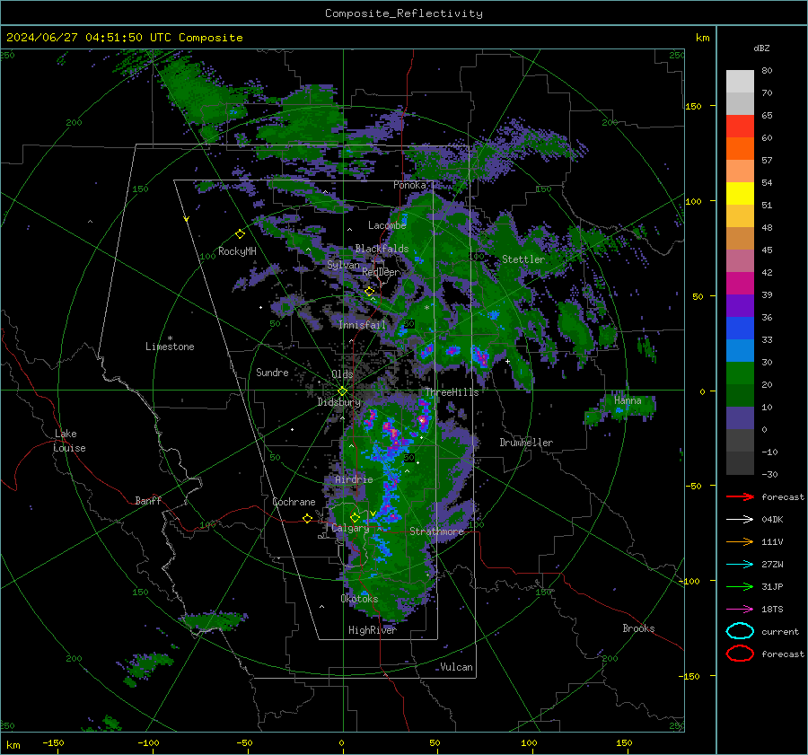Click the Okotoks label
The image size is (808, 755).
click(x=359, y=599)
